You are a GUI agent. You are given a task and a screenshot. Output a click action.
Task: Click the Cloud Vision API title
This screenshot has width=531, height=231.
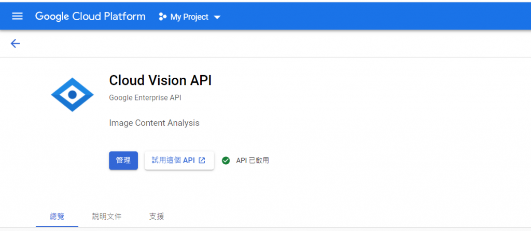[160, 80]
